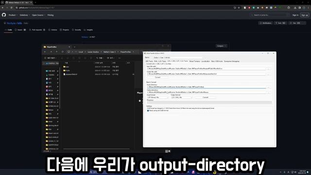Switch to the Savegame Debugging tab
This screenshot has width=311, height=175.
tap(232, 61)
